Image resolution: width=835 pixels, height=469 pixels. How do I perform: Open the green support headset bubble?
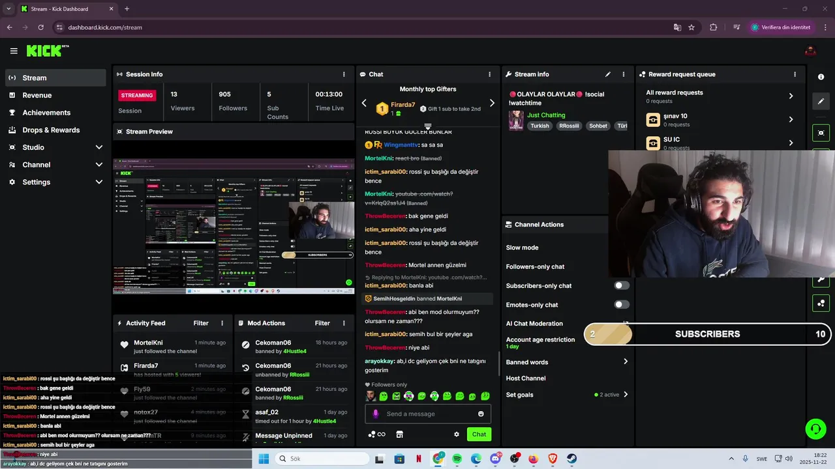click(x=815, y=429)
